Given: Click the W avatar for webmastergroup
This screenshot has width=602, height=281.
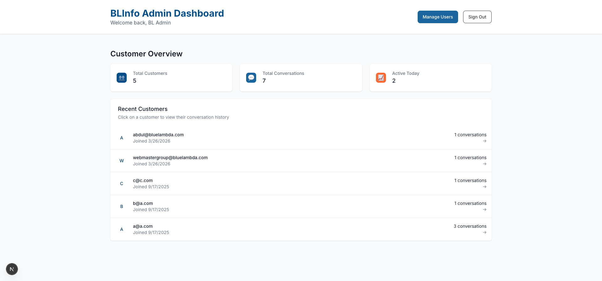Looking at the screenshot, I should (122, 161).
